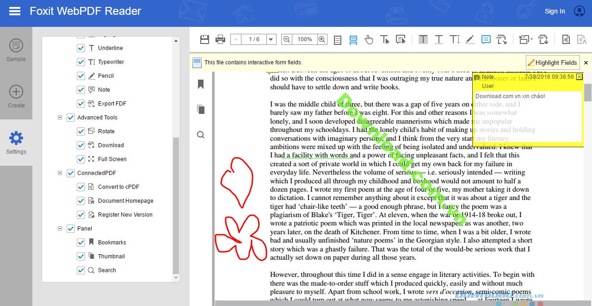Collapse the Advanced Tools tree group

click(60, 118)
